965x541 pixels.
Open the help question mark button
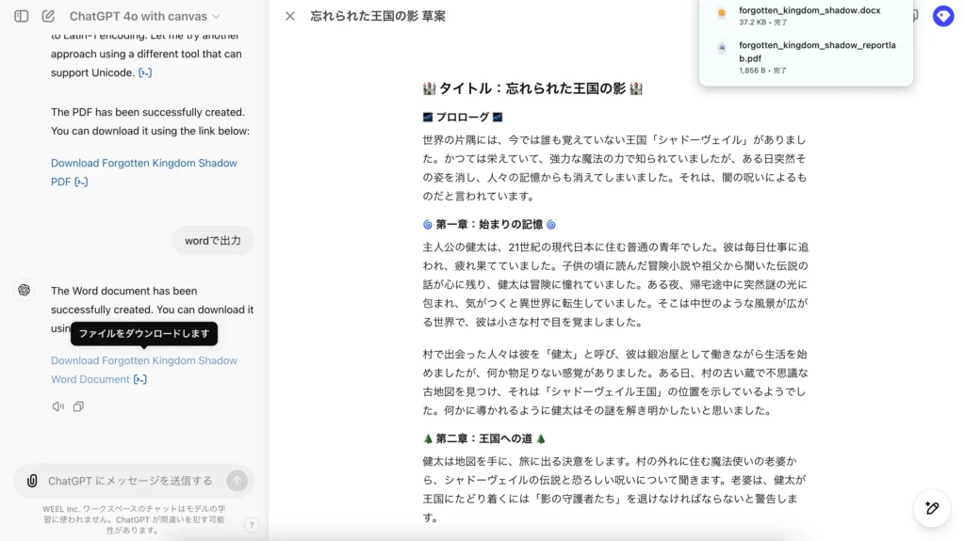click(252, 525)
